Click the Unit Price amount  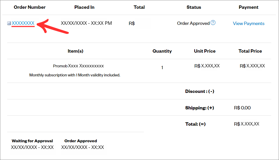207,66
